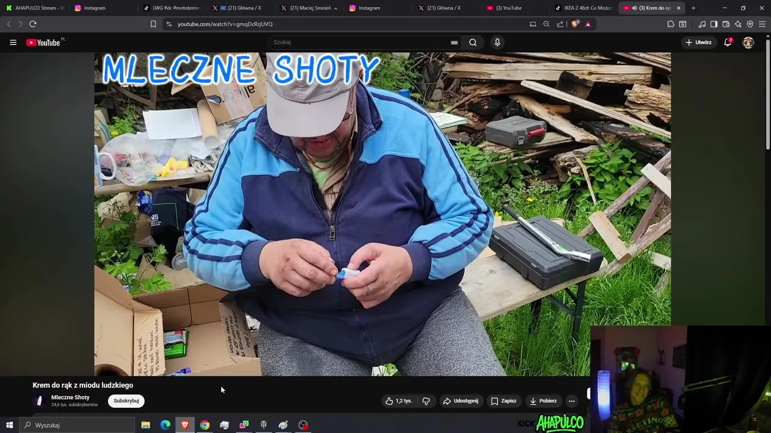The height and width of the screenshot is (433, 771).
Task: Open YouTube notifications bell
Action: (x=728, y=42)
